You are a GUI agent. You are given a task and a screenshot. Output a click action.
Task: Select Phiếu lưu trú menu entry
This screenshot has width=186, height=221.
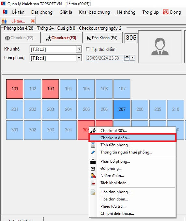pyautogui.click(x=132, y=206)
